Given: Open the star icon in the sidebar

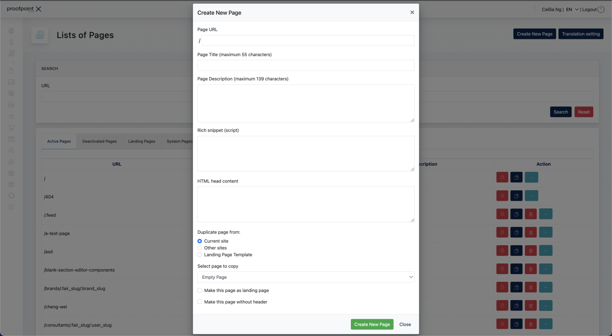Looking at the screenshot, I should point(11,116).
